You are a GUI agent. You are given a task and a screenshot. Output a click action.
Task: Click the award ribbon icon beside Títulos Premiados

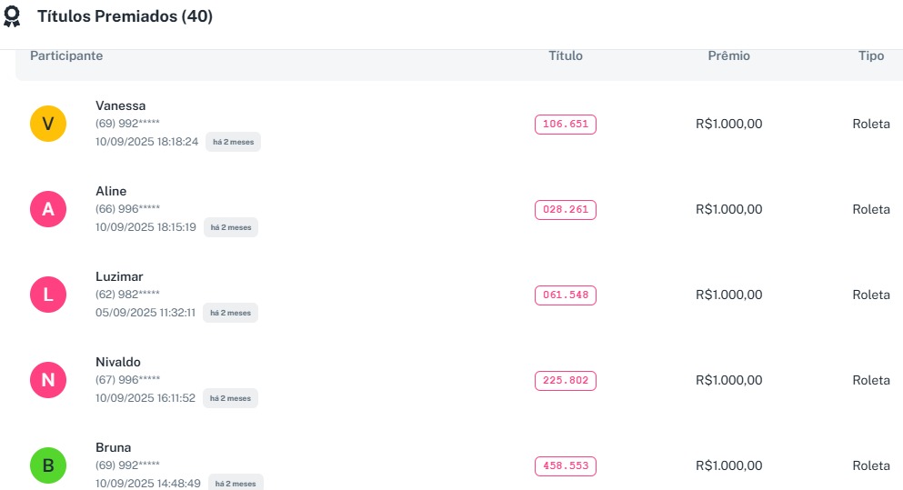(x=13, y=17)
